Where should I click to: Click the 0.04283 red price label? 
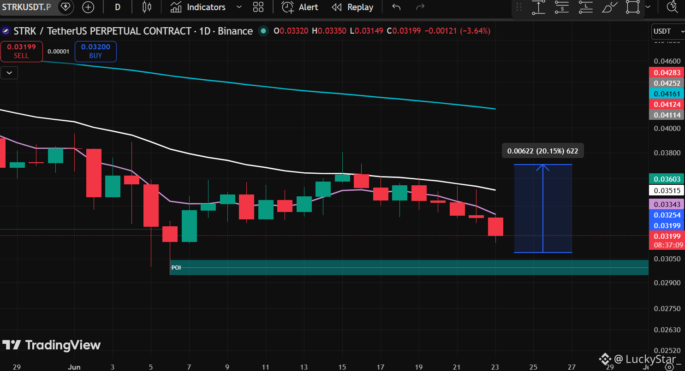(x=667, y=72)
